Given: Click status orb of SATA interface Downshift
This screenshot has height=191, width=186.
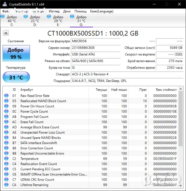Looking at the screenshot, I should (x=6, y=143).
